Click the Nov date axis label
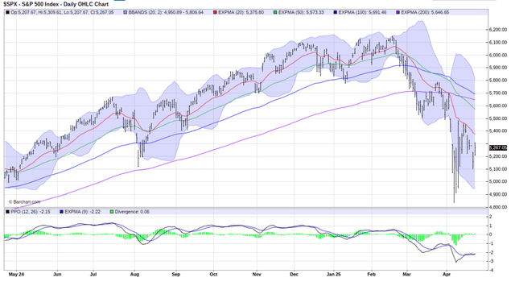This screenshot has height=290, width=515. coord(257,274)
